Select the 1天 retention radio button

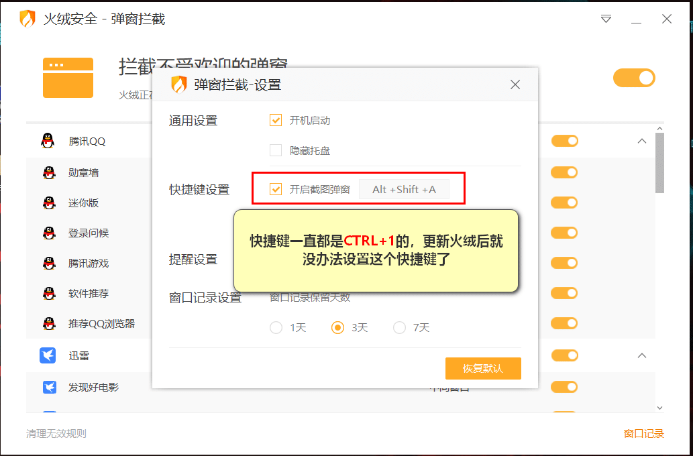pos(276,327)
